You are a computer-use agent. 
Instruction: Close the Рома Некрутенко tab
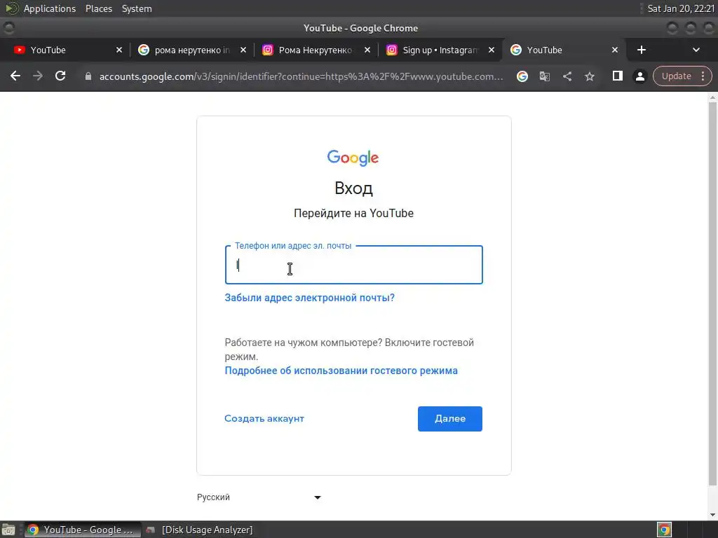(x=367, y=50)
